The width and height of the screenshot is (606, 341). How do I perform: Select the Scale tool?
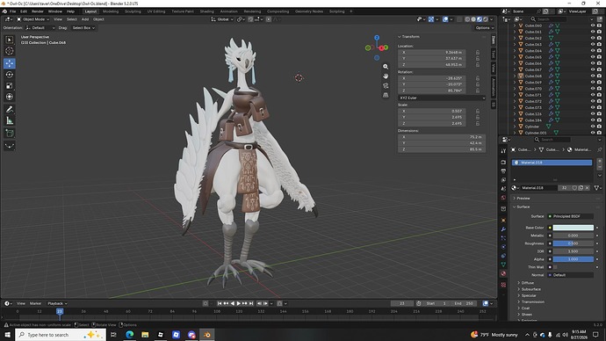pos(10,86)
